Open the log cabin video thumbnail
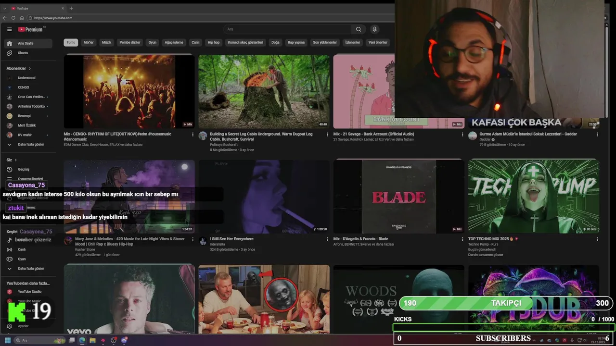Screen dimensions: 616x346 (264, 91)
